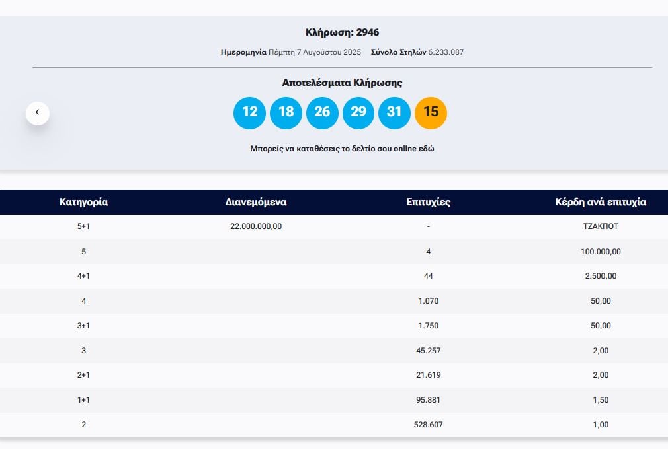Image resolution: width=668 pixels, height=449 pixels.
Task: Click the 1.070 successes cell
Action: point(428,301)
